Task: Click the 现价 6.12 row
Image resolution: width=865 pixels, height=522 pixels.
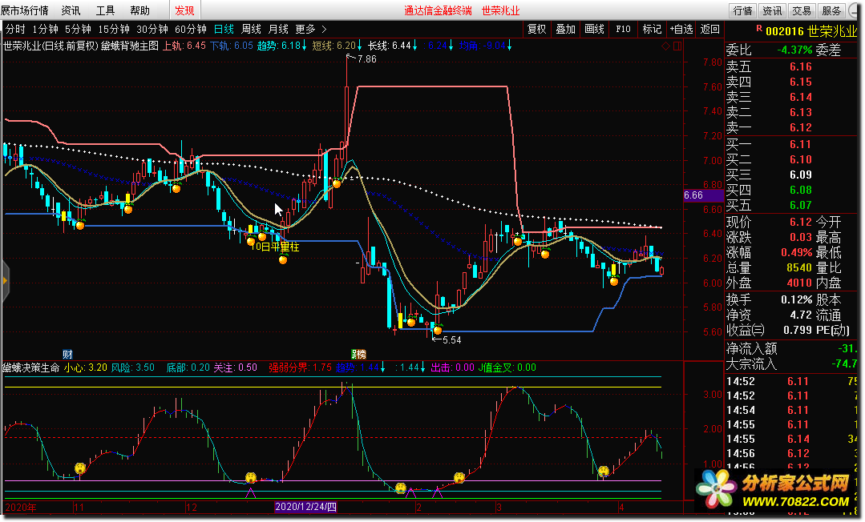Action: click(769, 222)
